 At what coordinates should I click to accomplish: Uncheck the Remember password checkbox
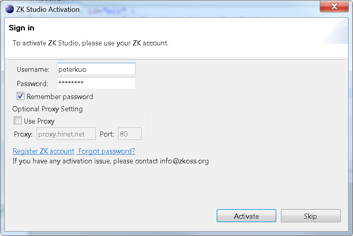click(x=21, y=96)
